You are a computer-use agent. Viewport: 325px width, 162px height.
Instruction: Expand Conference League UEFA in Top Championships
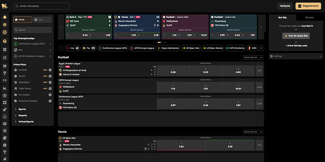click(50, 44)
